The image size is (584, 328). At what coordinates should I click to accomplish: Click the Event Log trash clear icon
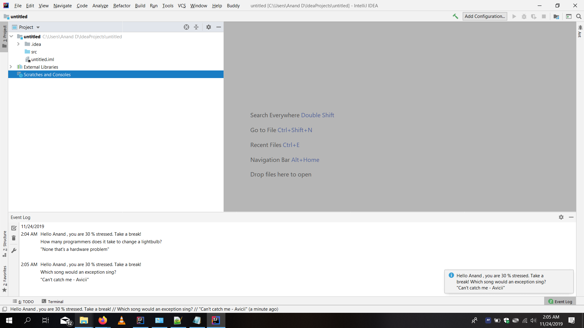(x=14, y=238)
